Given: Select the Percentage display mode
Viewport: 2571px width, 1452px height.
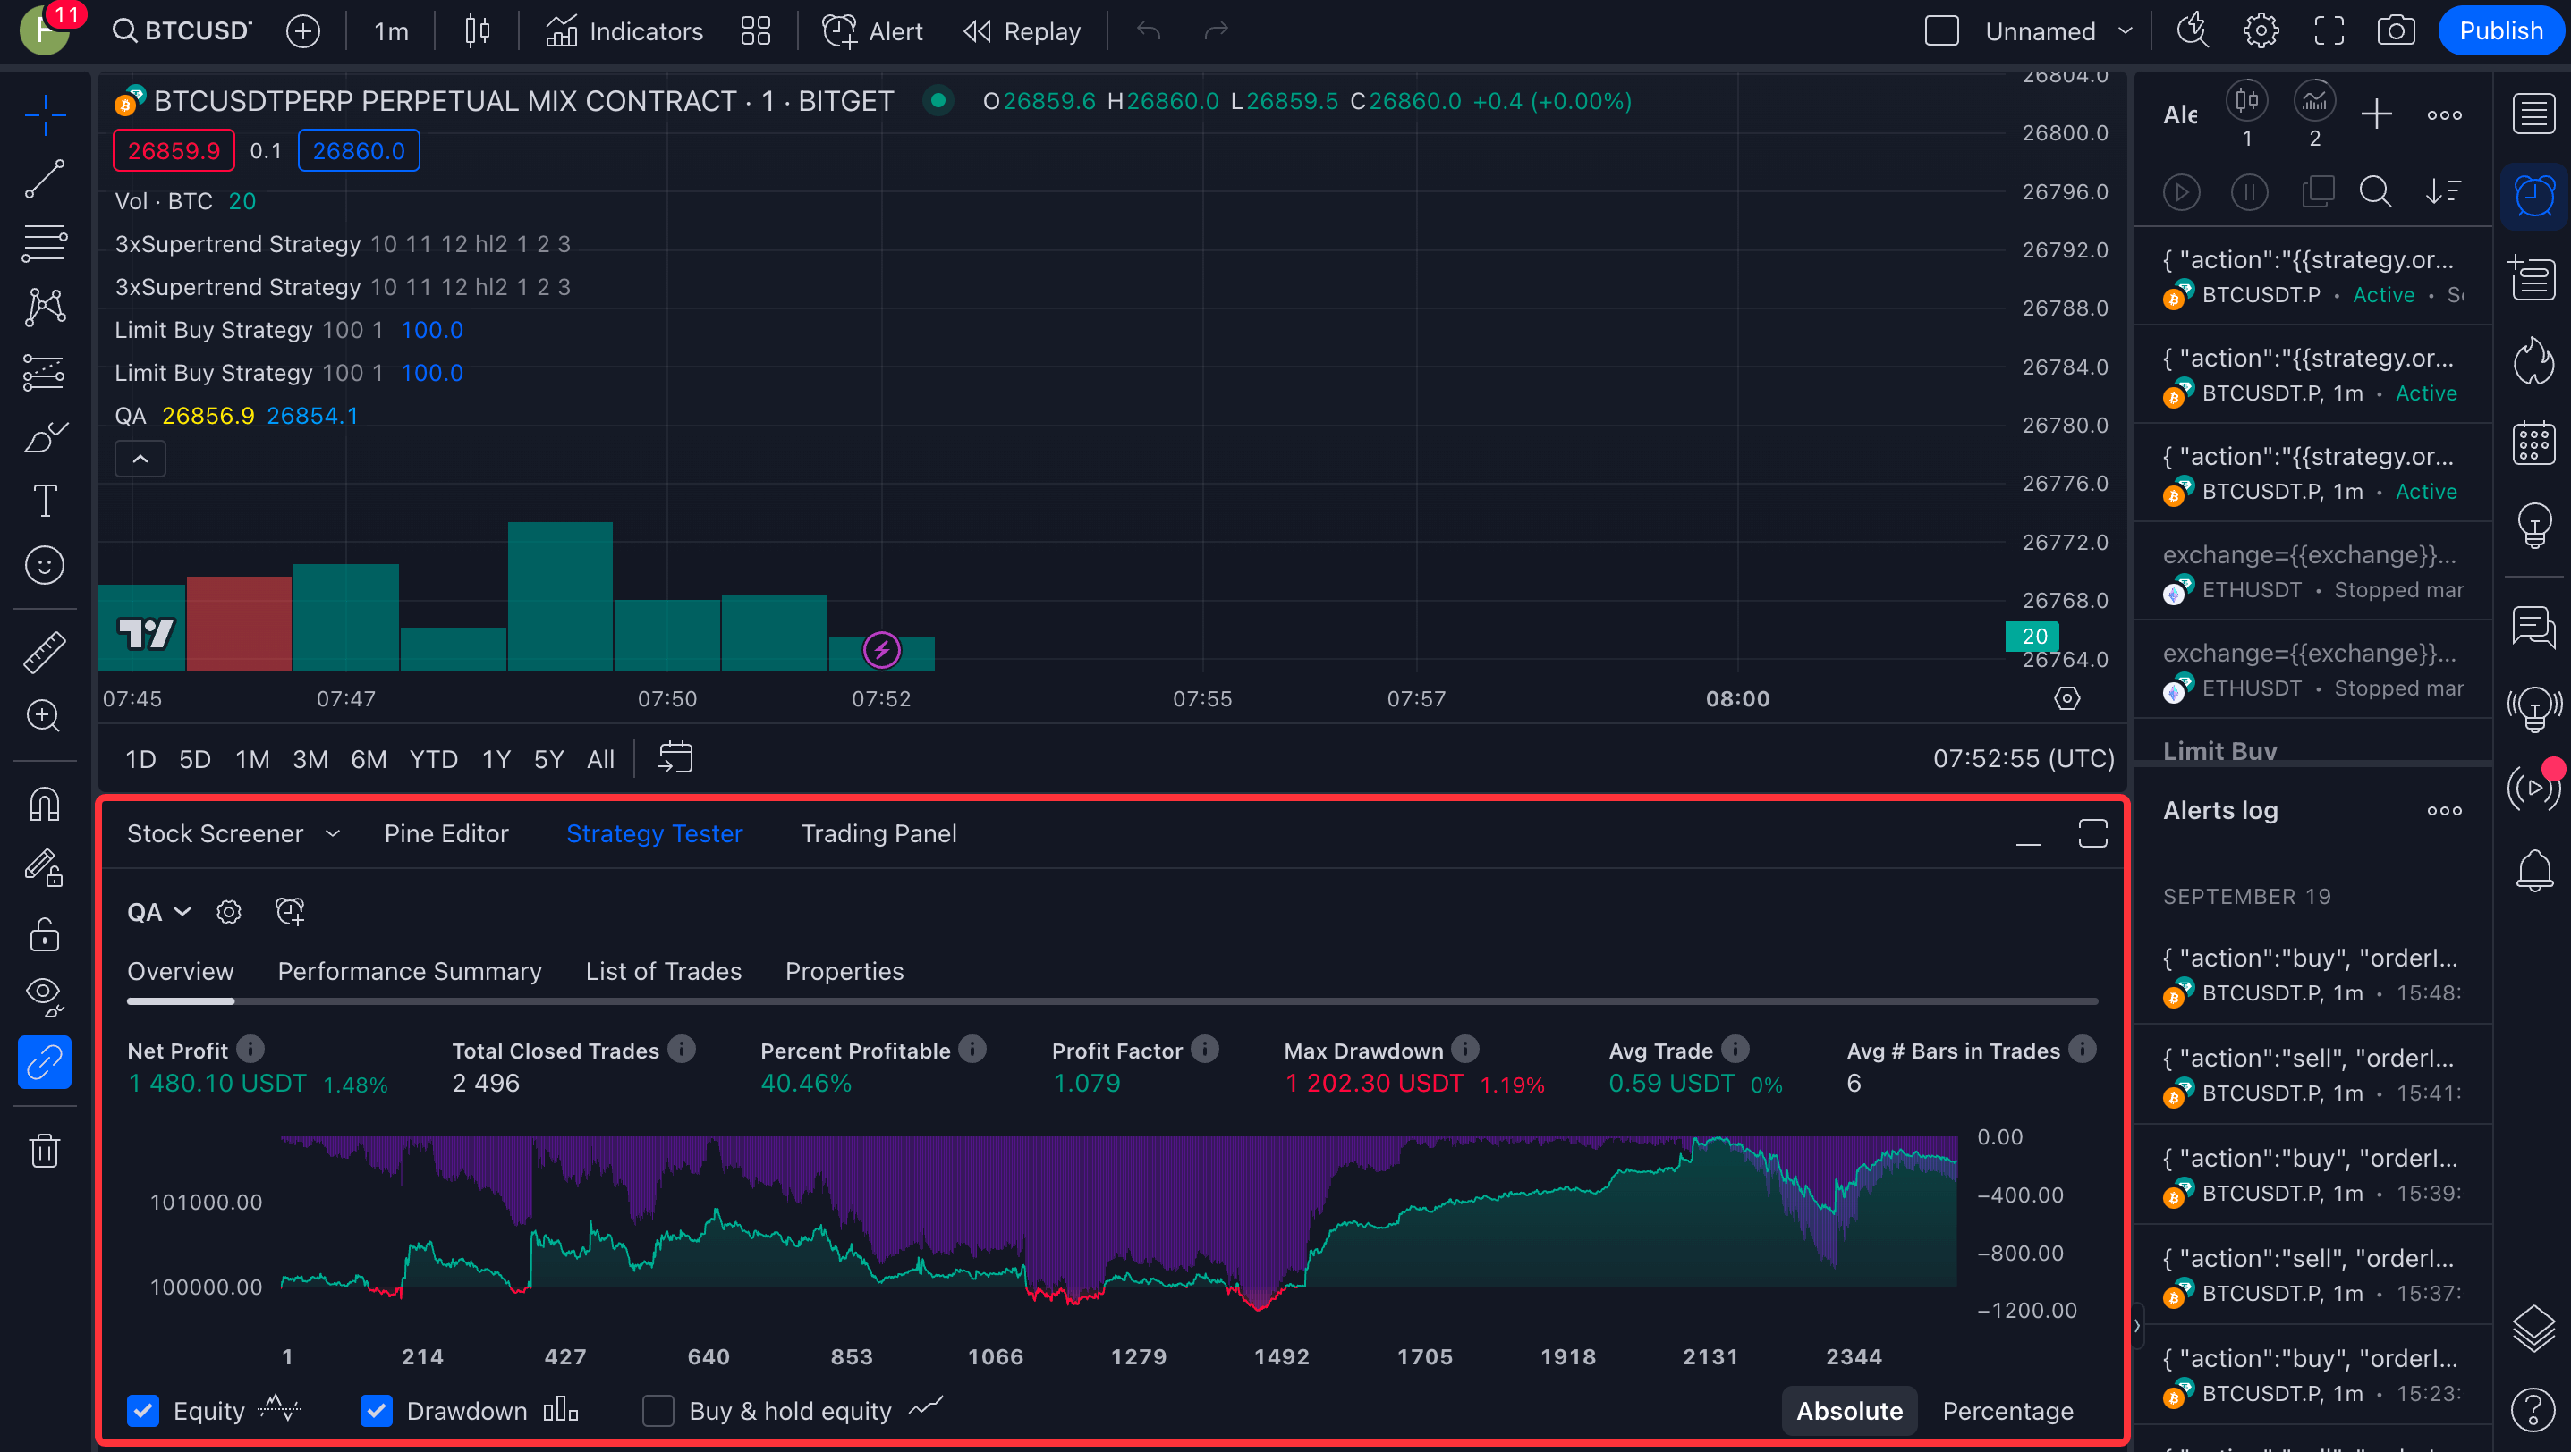Looking at the screenshot, I should (2007, 1410).
